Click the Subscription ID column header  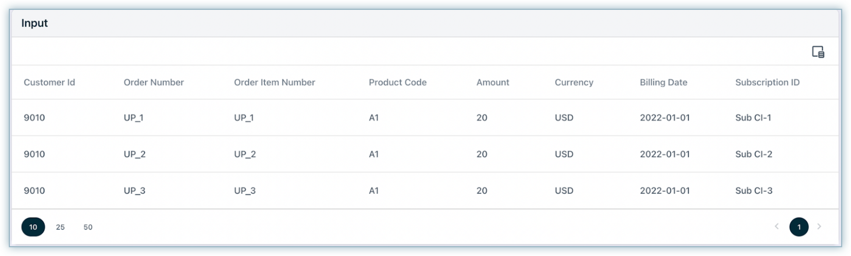[x=767, y=82]
